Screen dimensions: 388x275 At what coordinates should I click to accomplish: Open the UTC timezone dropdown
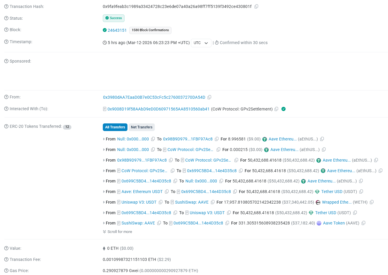[201, 43]
